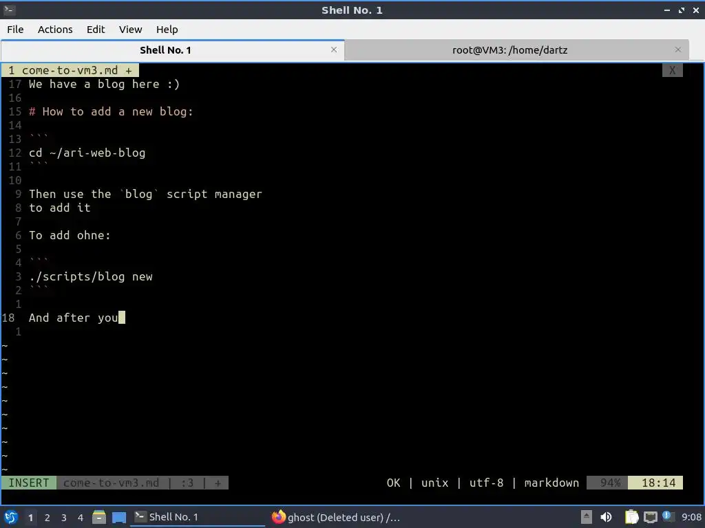Switch to desktop workspace 1
Screen dimensions: 705x528
click(x=30, y=517)
